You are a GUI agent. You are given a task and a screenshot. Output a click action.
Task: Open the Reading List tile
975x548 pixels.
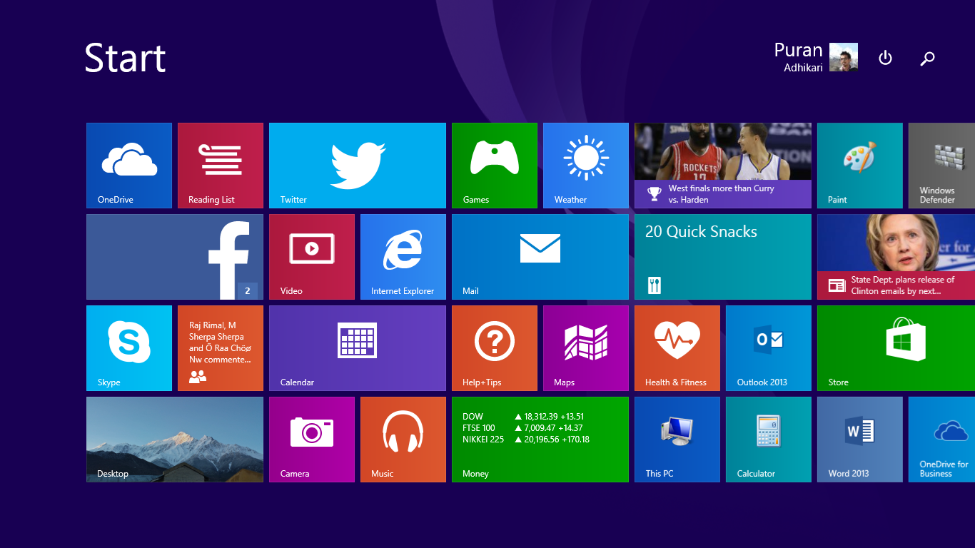click(x=221, y=166)
